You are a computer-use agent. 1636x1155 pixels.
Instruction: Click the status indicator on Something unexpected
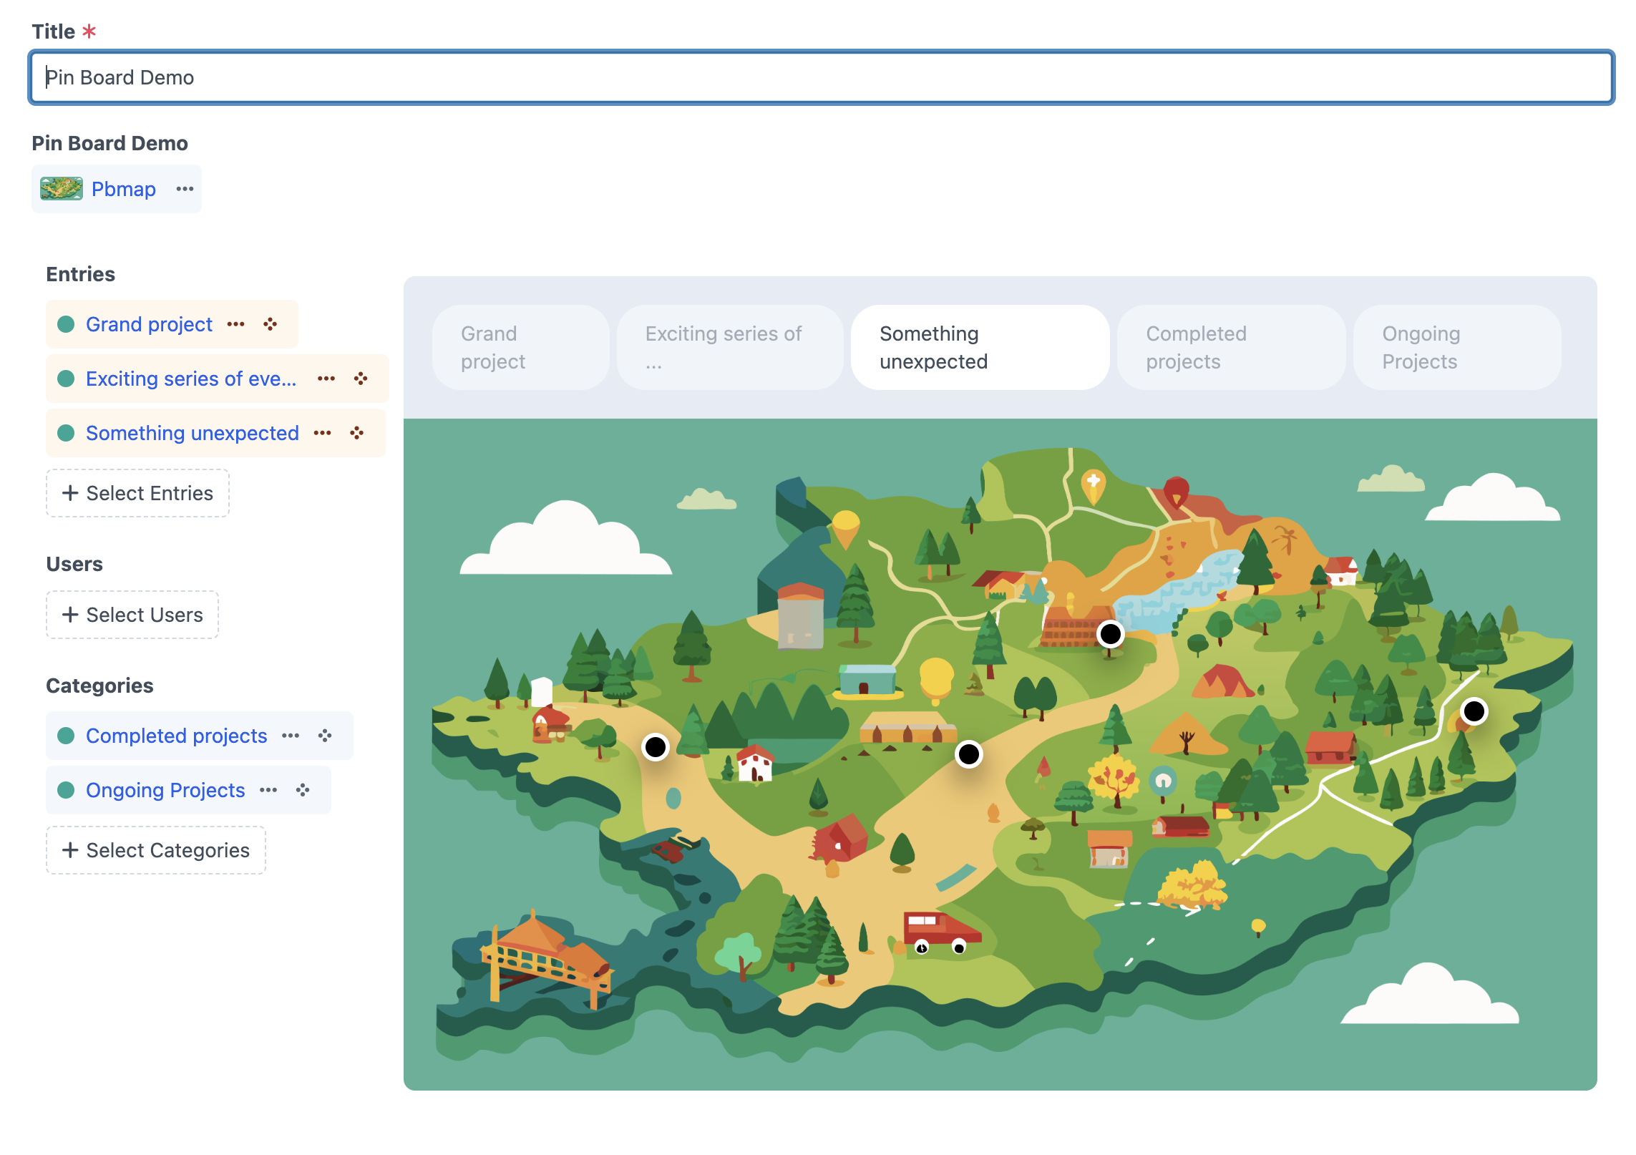(66, 433)
